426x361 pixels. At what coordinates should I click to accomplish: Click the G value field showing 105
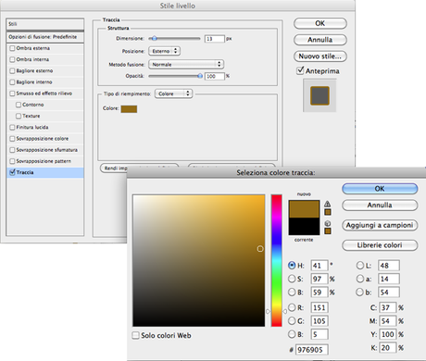click(x=319, y=321)
